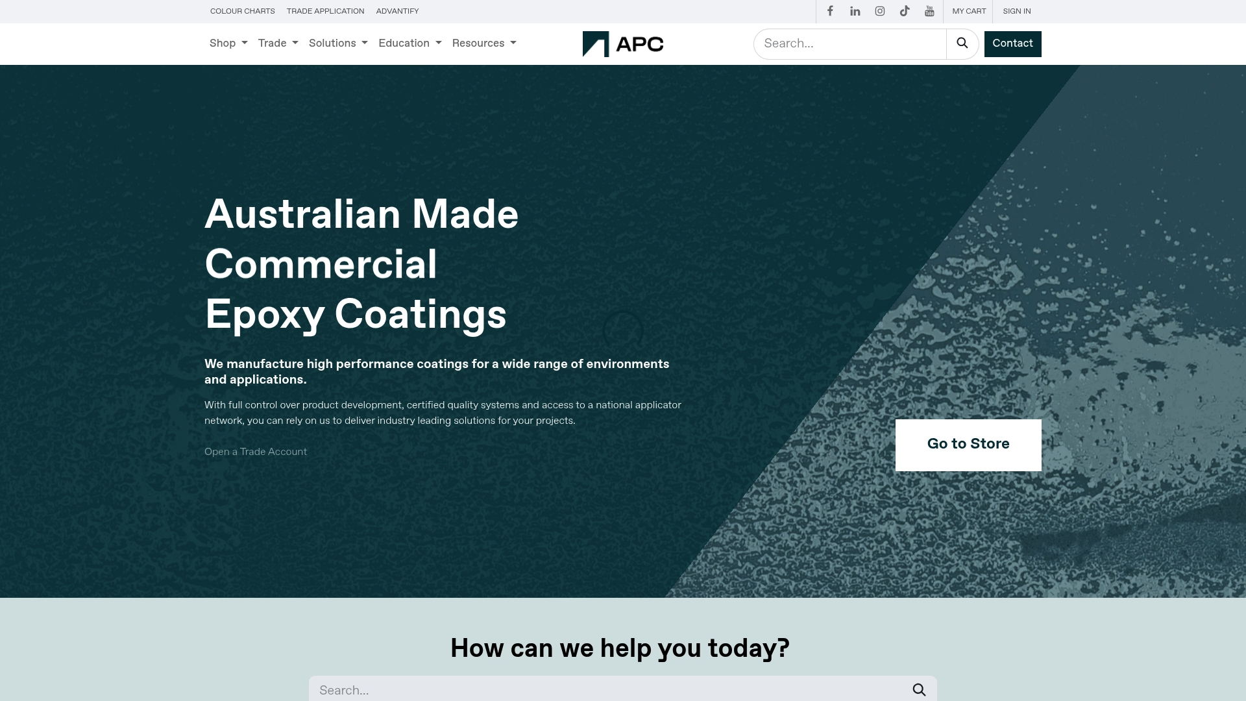Open the SIGN IN link
The image size is (1246, 701).
pos(1016,11)
